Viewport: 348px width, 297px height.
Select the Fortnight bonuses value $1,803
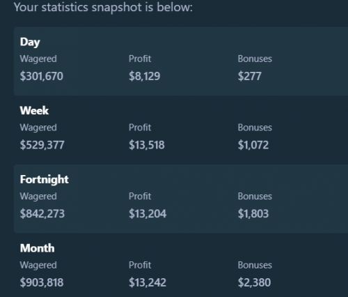(253, 213)
